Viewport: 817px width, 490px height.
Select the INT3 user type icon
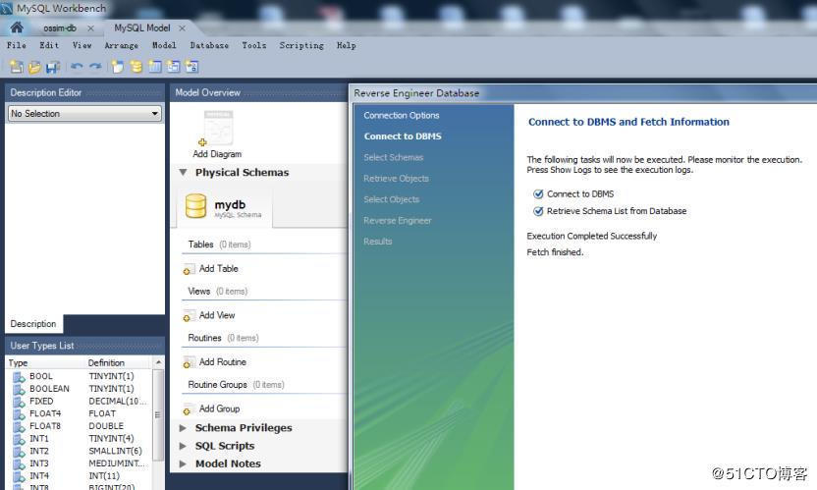[19, 463]
